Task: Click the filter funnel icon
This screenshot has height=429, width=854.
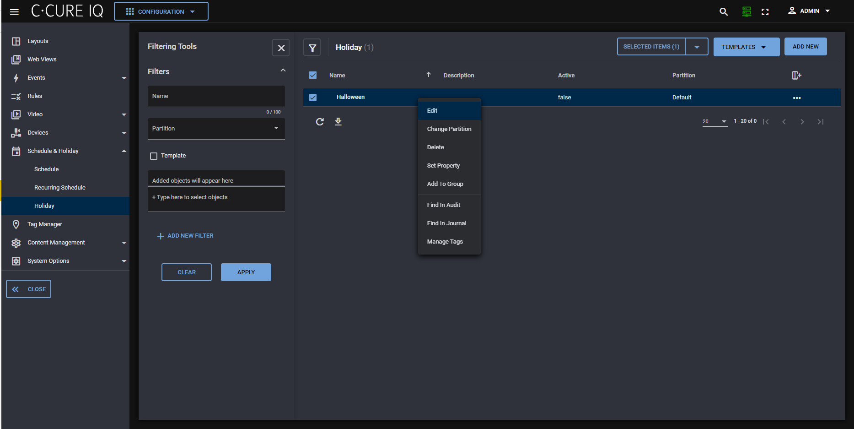Action: [312, 48]
